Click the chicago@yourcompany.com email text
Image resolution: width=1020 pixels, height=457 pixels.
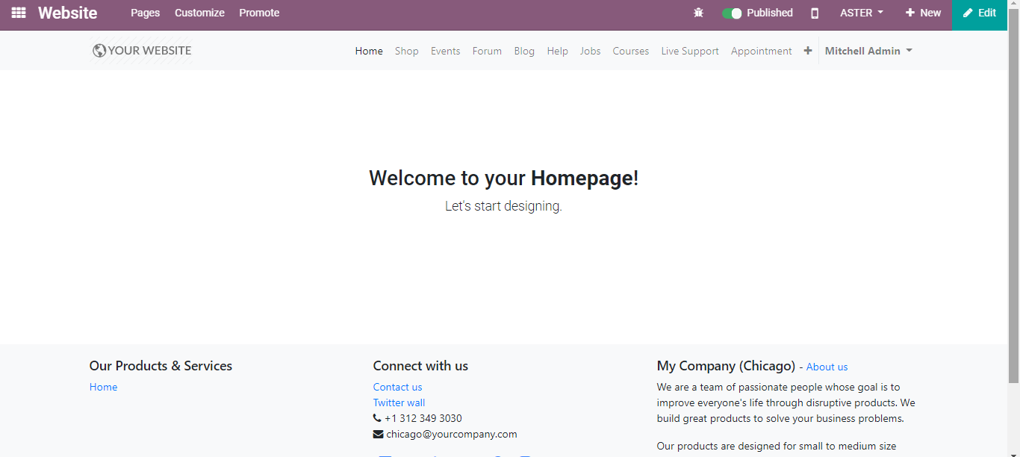(x=452, y=434)
